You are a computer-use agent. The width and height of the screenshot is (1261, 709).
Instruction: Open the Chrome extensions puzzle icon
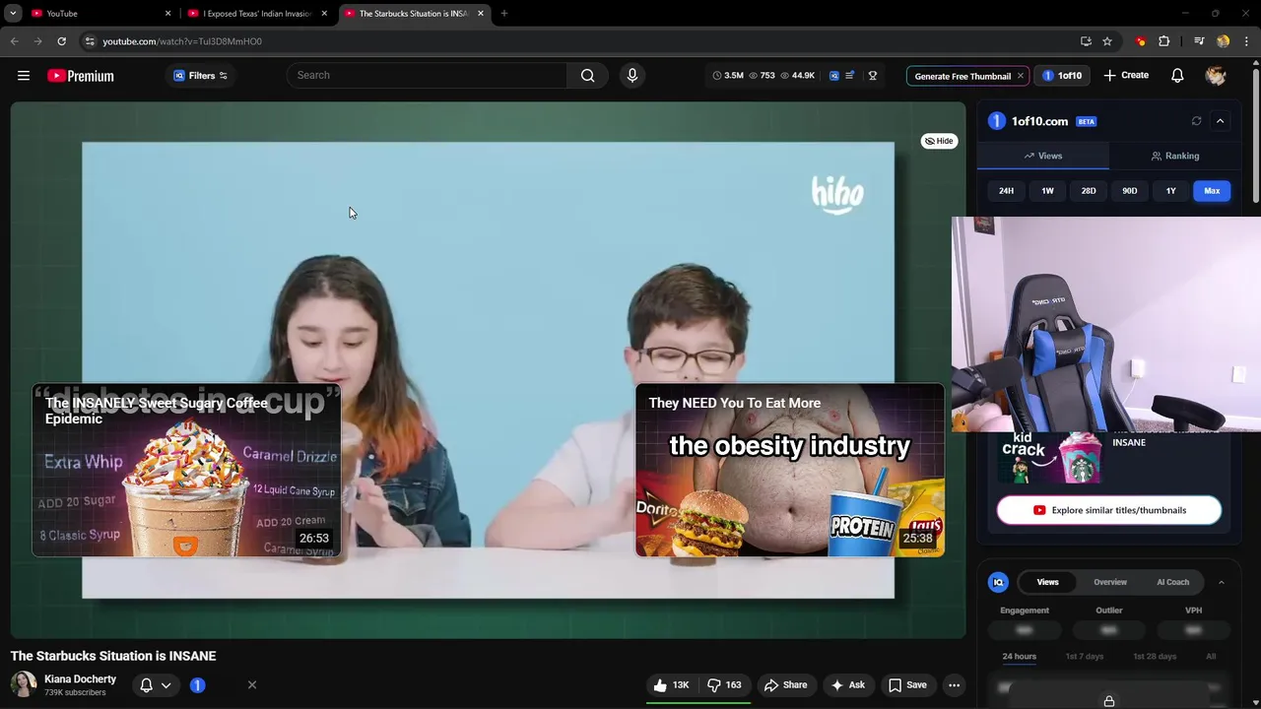(x=1164, y=41)
